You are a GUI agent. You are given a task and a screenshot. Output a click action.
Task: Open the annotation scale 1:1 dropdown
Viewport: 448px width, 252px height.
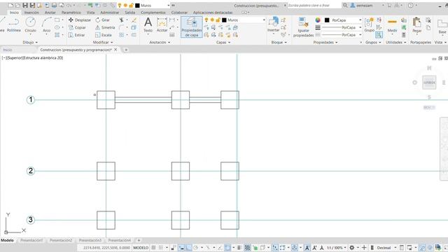coord(337,247)
